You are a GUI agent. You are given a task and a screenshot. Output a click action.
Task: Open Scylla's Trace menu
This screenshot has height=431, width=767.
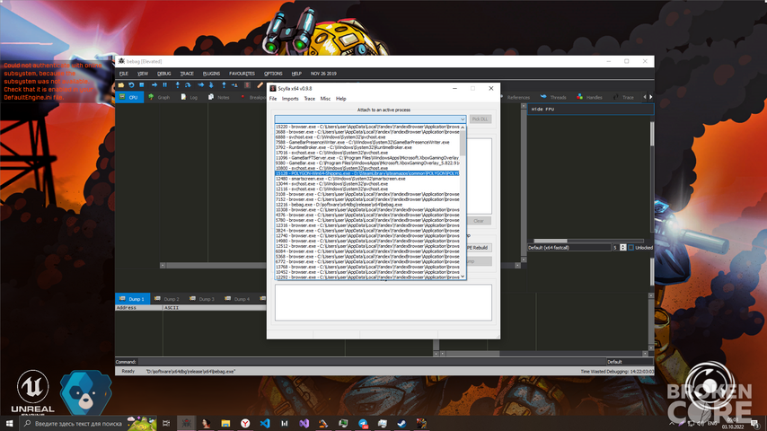(x=310, y=99)
